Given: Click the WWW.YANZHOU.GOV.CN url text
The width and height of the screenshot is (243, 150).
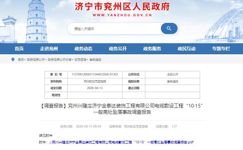Looking at the screenshot, I should [x=122, y=15].
